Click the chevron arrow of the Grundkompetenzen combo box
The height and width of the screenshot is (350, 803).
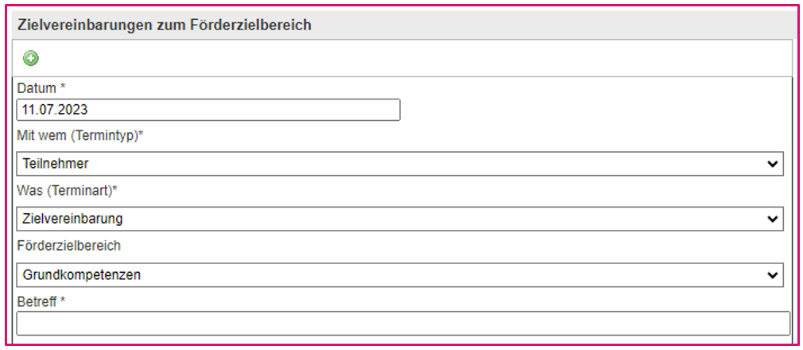772,275
